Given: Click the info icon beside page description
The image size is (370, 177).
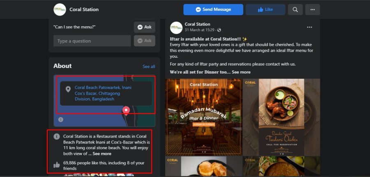Looking at the screenshot, I should (57, 136).
